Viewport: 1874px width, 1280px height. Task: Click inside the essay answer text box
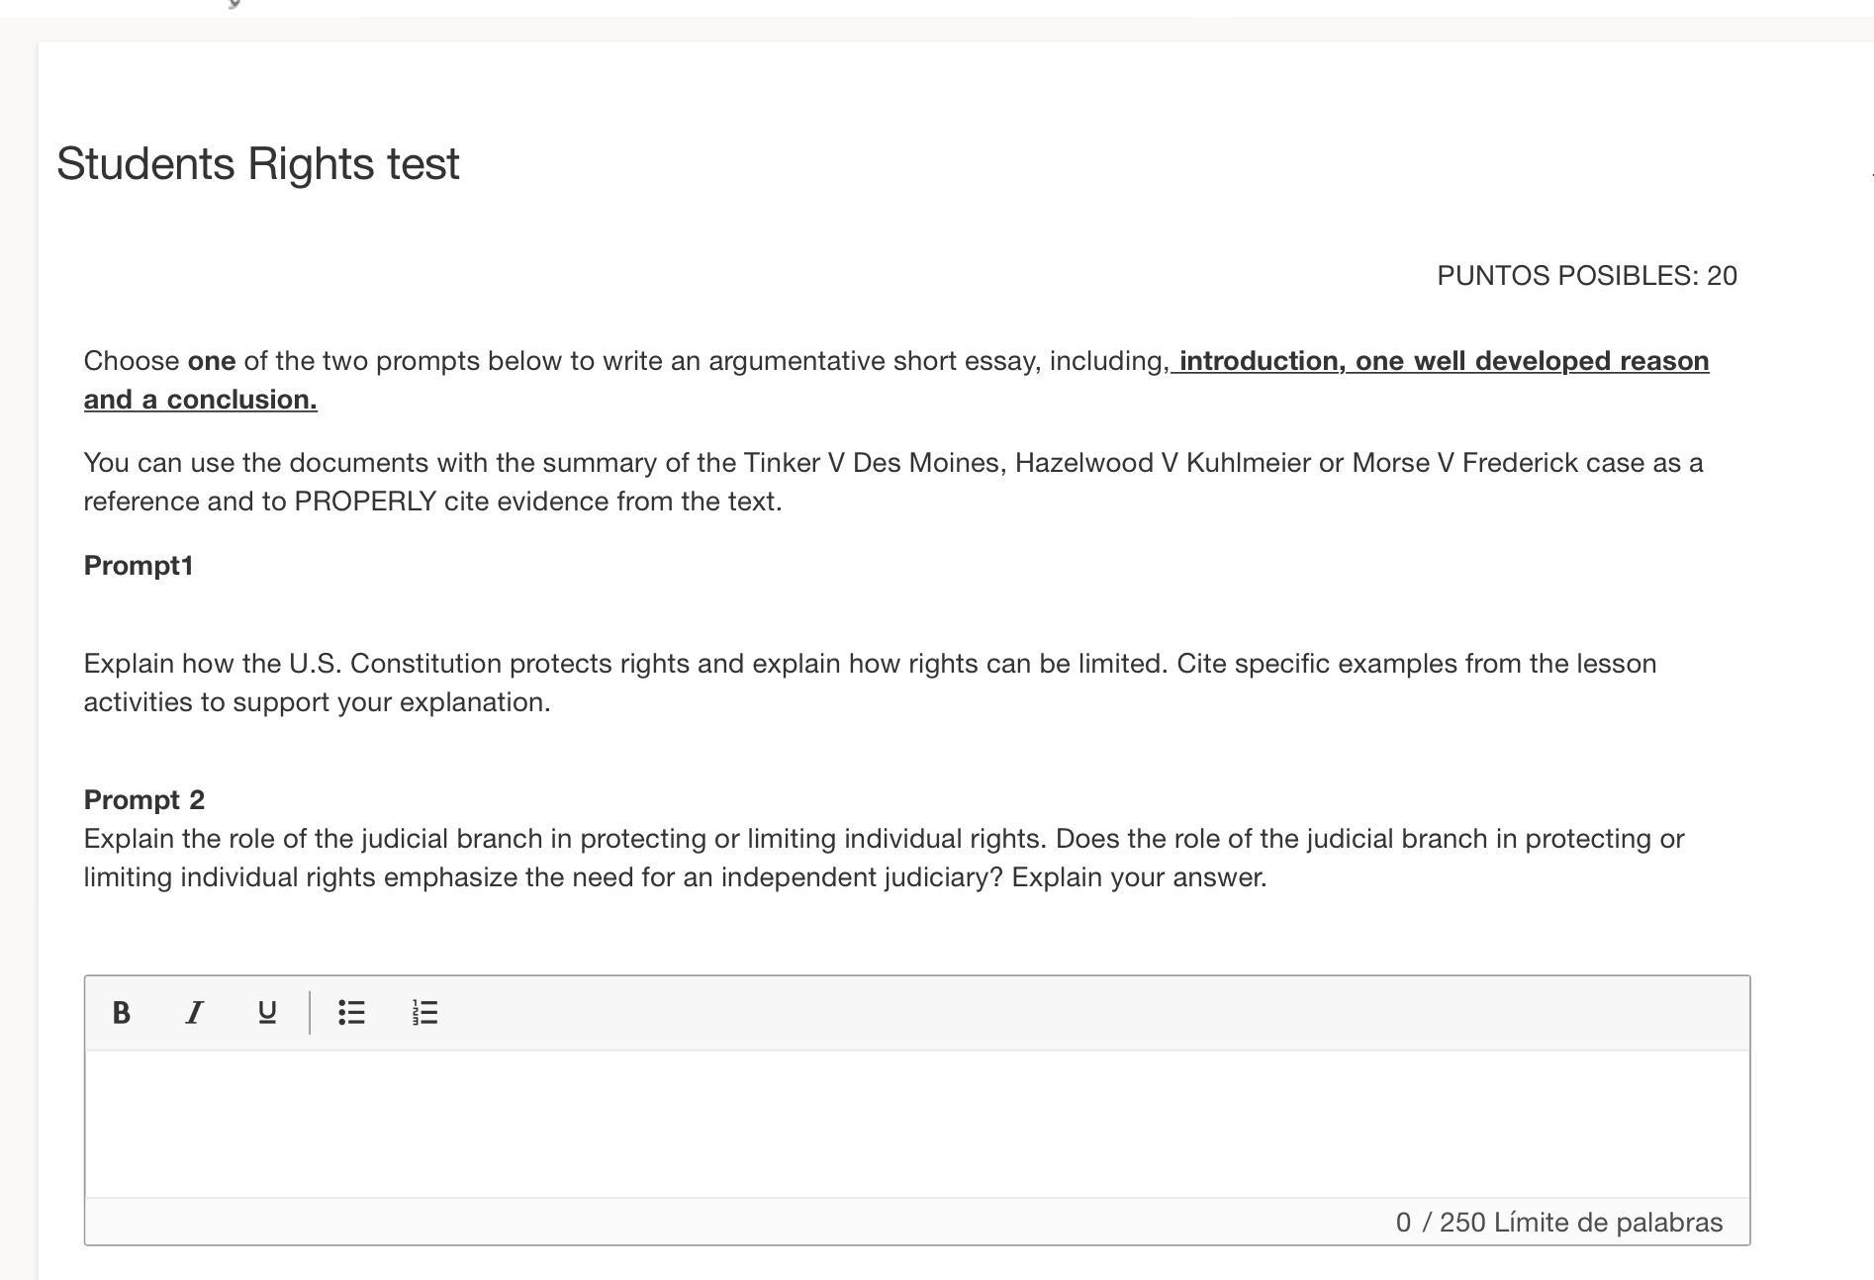pyautogui.click(x=916, y=1124)
